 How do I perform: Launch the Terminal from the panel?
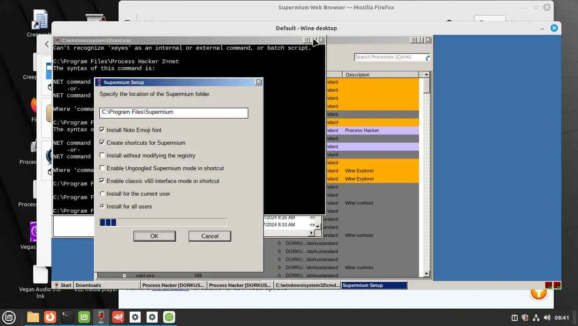pyautogui.click(x=67, y=317)
